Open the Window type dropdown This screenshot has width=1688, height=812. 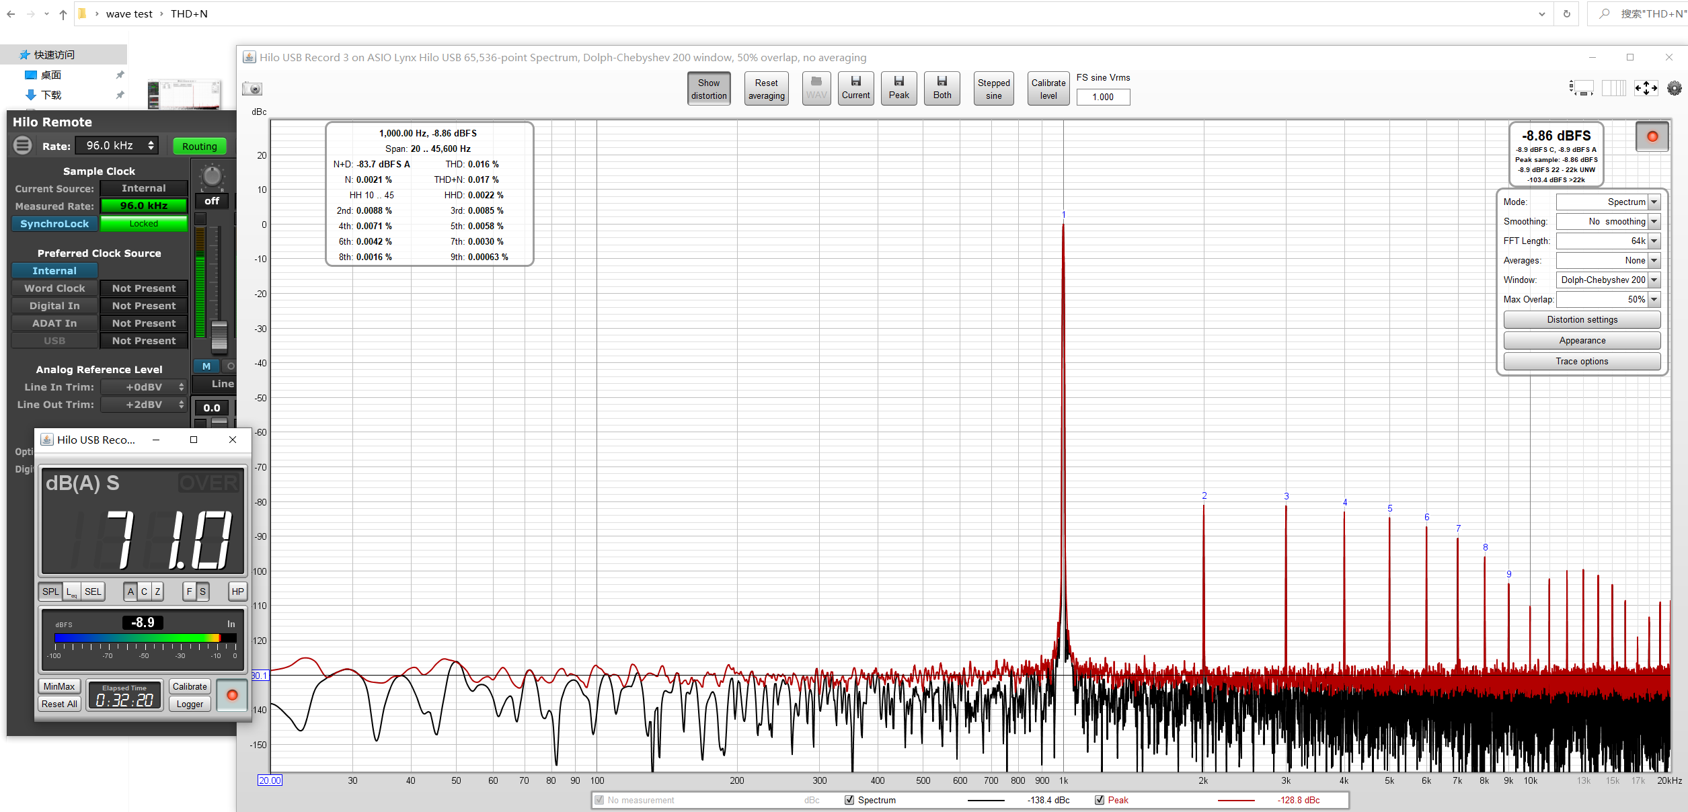coord(1608,280)
